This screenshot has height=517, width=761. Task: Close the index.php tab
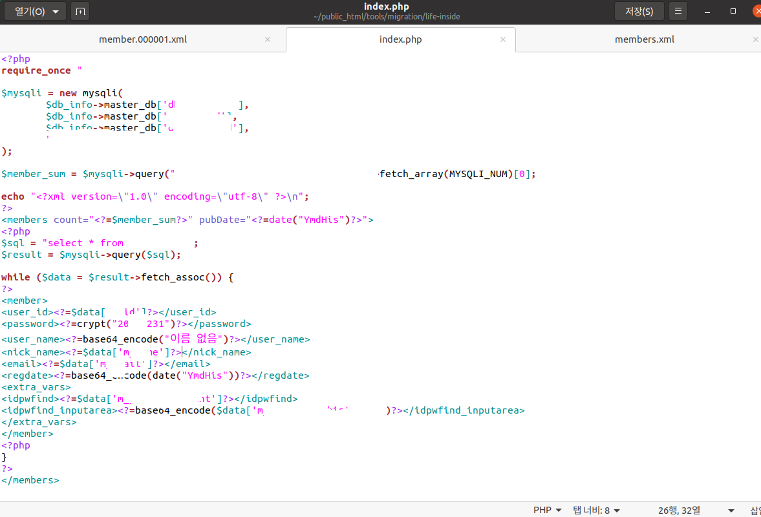[503, 39]
